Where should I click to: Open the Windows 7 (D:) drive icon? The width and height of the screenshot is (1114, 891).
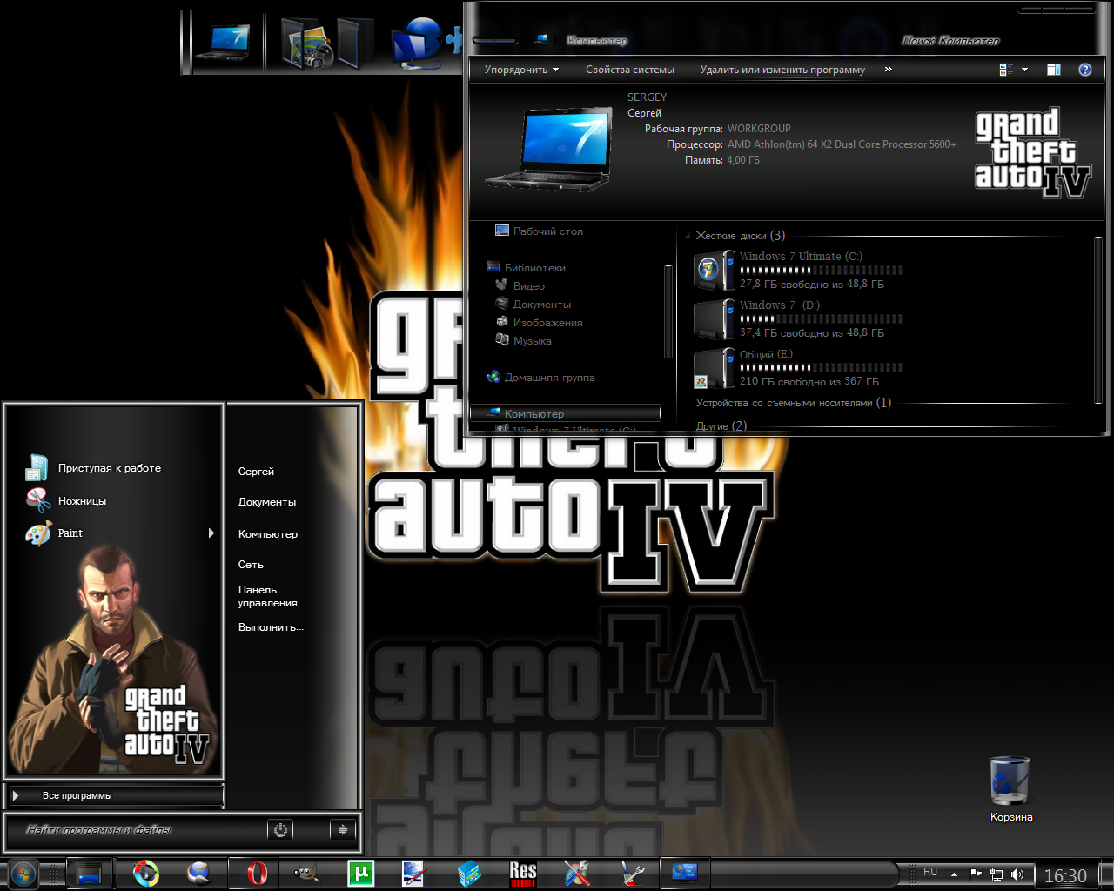[x=715, y=318]
